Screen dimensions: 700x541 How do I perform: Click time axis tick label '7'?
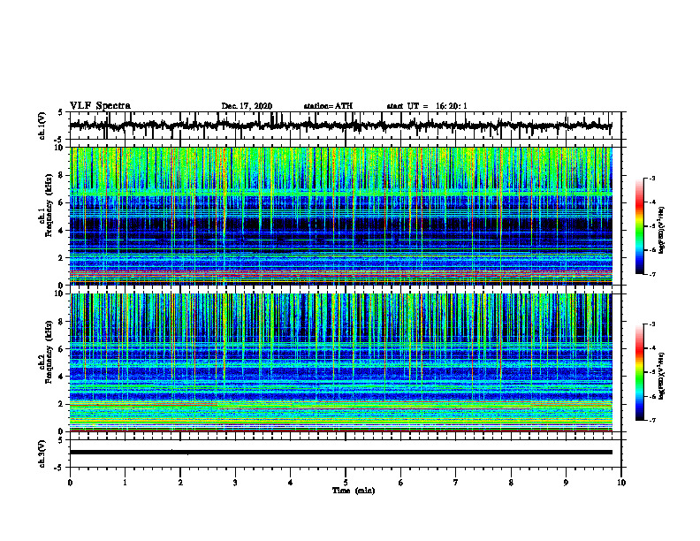(x=456, y=483)
